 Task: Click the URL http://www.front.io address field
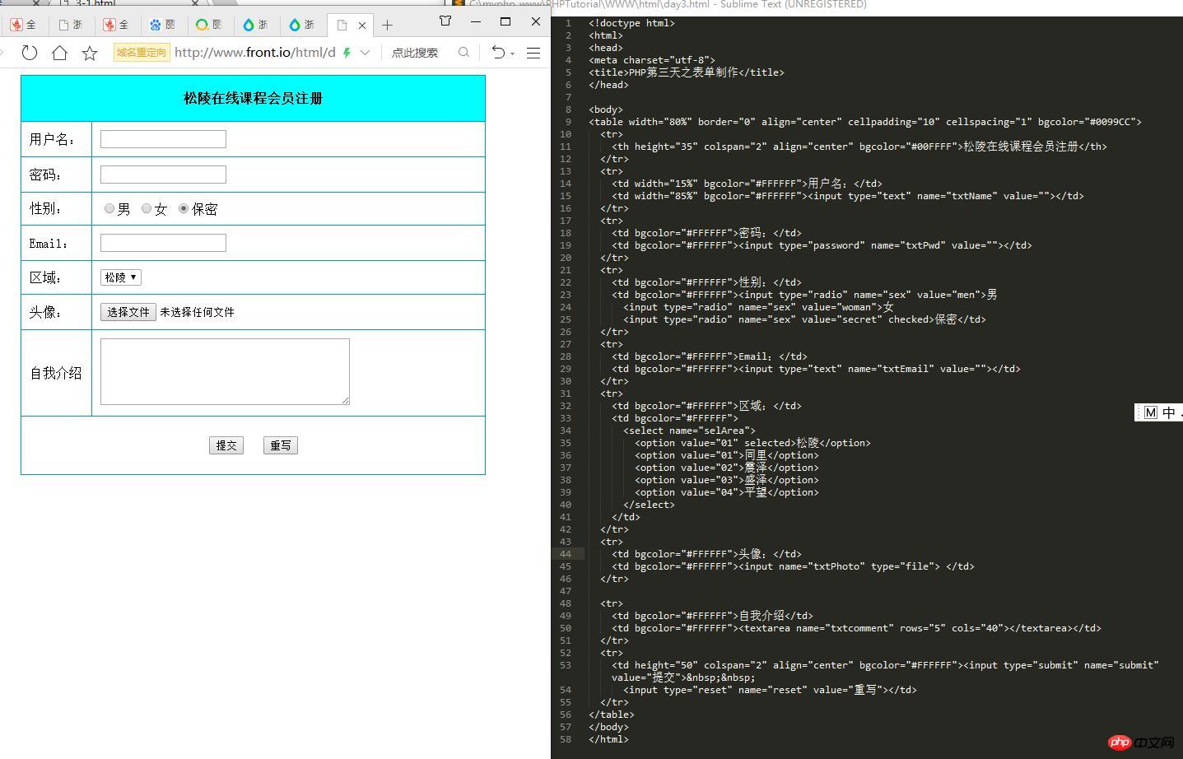pyautogui.click(x=255, y=53)
